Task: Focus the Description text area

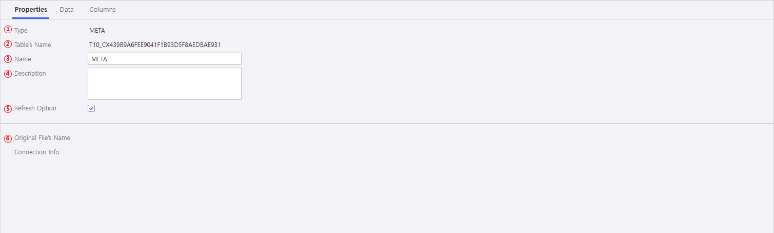Action: [164, 83]
